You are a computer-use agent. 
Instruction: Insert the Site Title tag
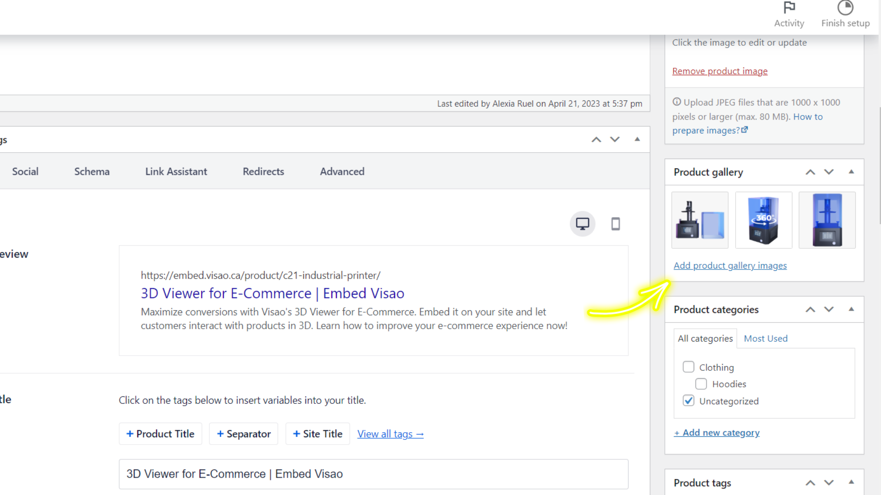point(318,434)
